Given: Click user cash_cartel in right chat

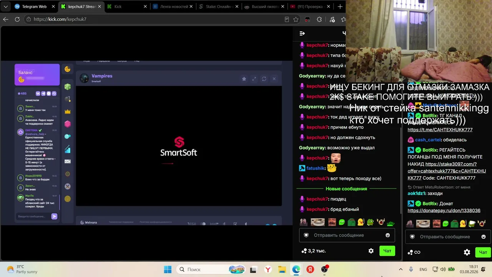Looking at the screenshot, I should click(x=428, y=140).
